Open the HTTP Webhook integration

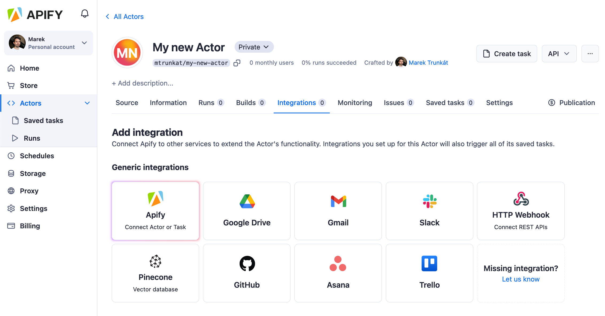pyautogui.click(x=521, y=211)
